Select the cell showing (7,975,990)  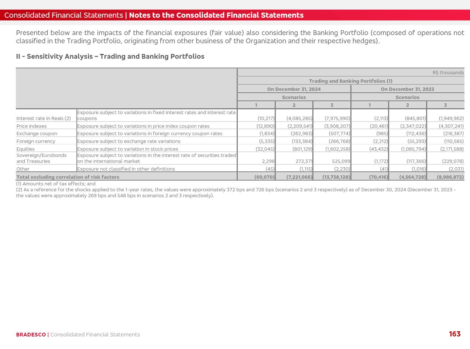click(337, 119)
